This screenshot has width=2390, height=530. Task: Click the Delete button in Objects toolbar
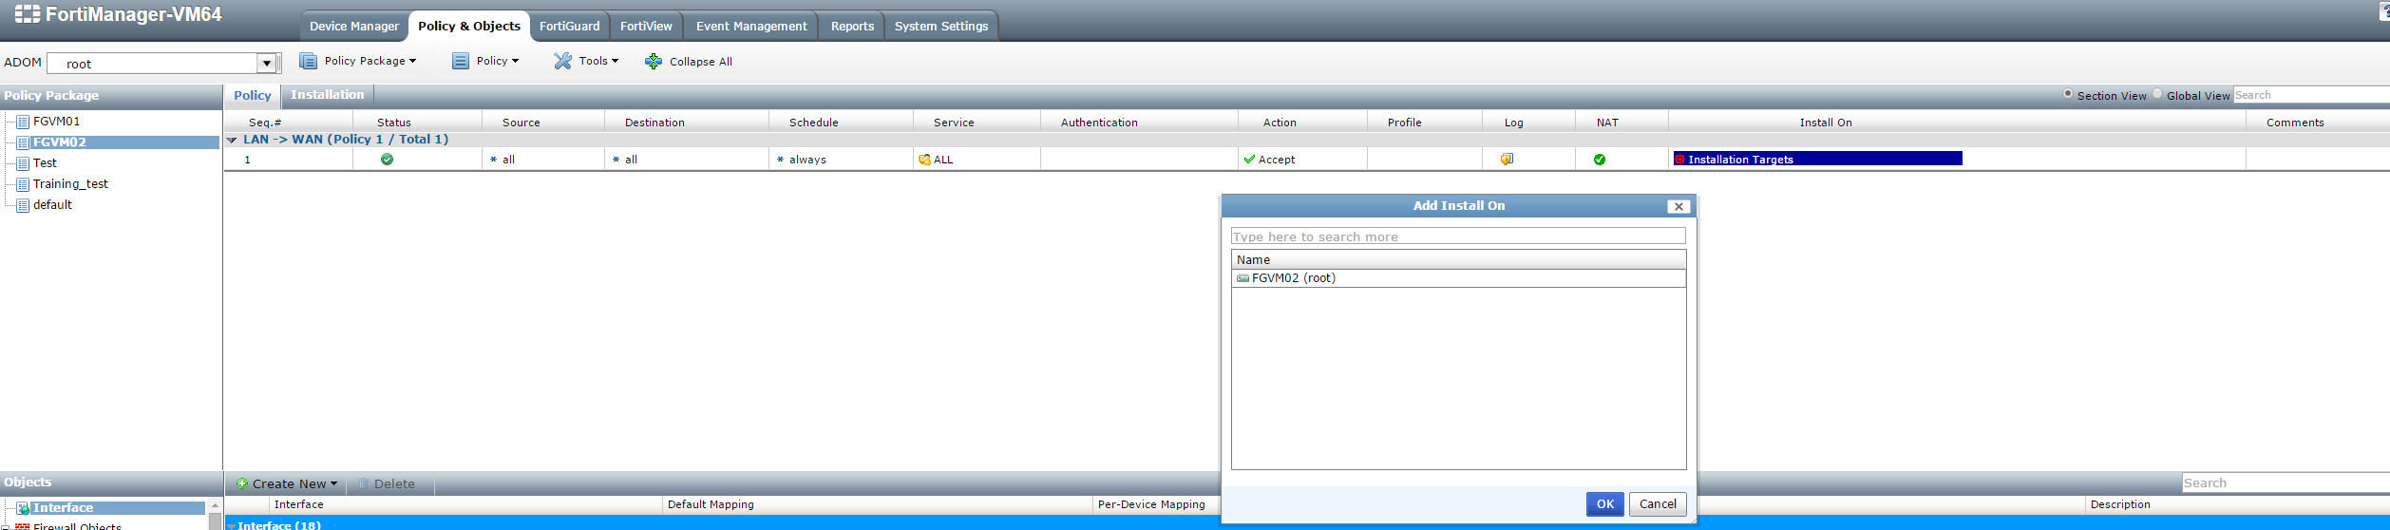point(387,484)
